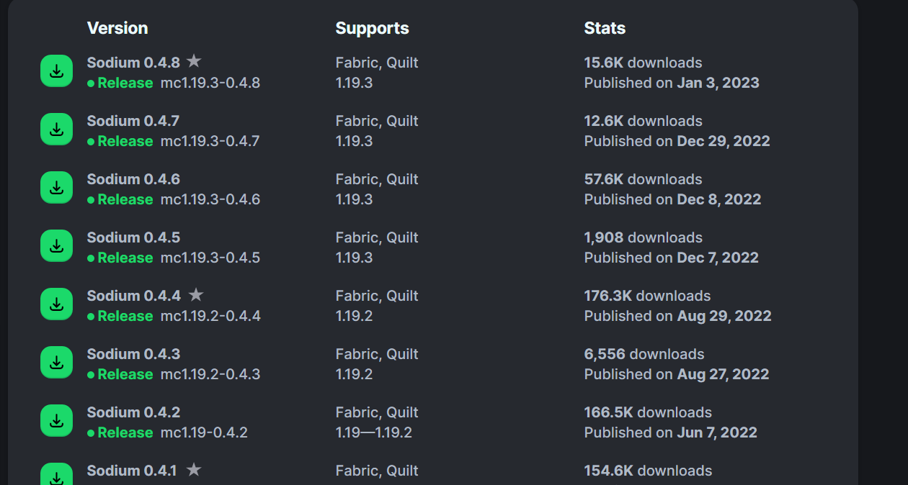The width and height of the screenshot is (908, 485).
Task: Click the download icon for Sodium 0.4.8
Action: pos(56,71)
